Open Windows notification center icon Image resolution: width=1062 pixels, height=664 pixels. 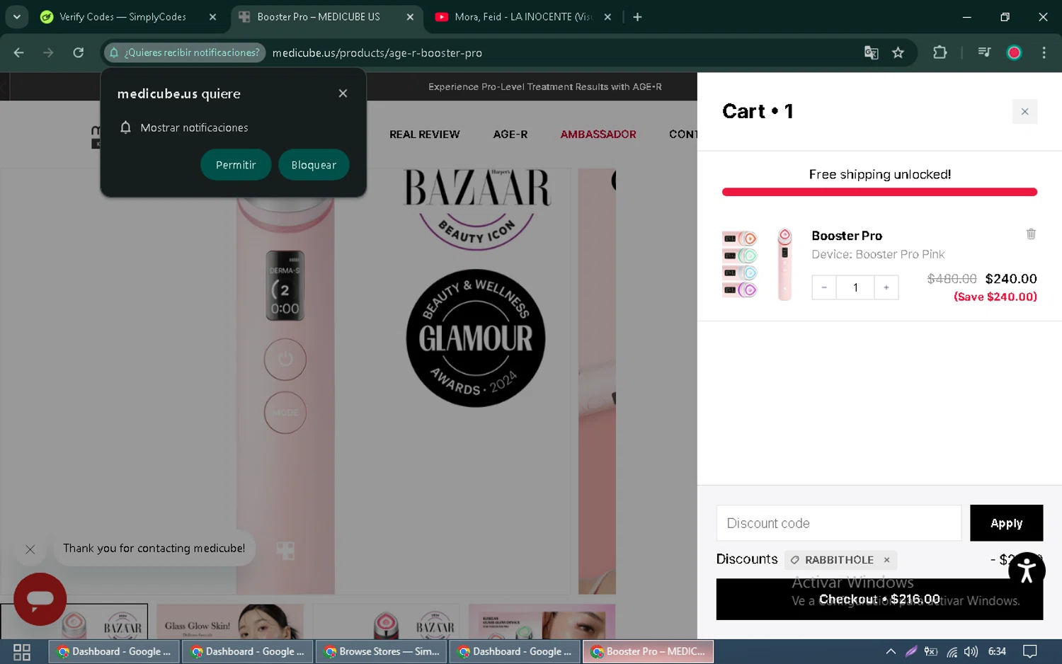[1030, 651]
